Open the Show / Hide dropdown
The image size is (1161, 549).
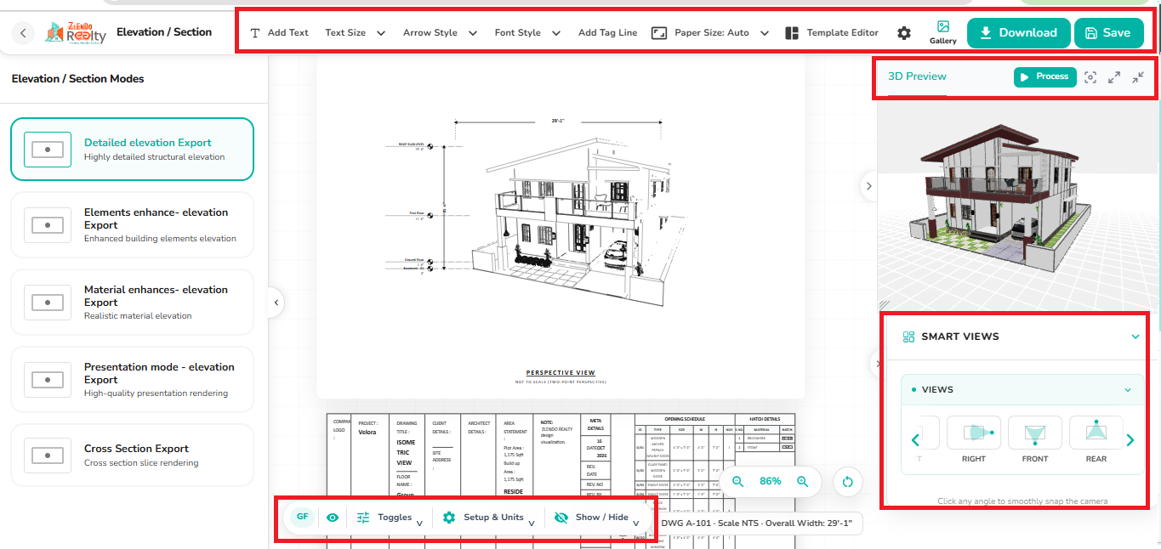(596, 518)
